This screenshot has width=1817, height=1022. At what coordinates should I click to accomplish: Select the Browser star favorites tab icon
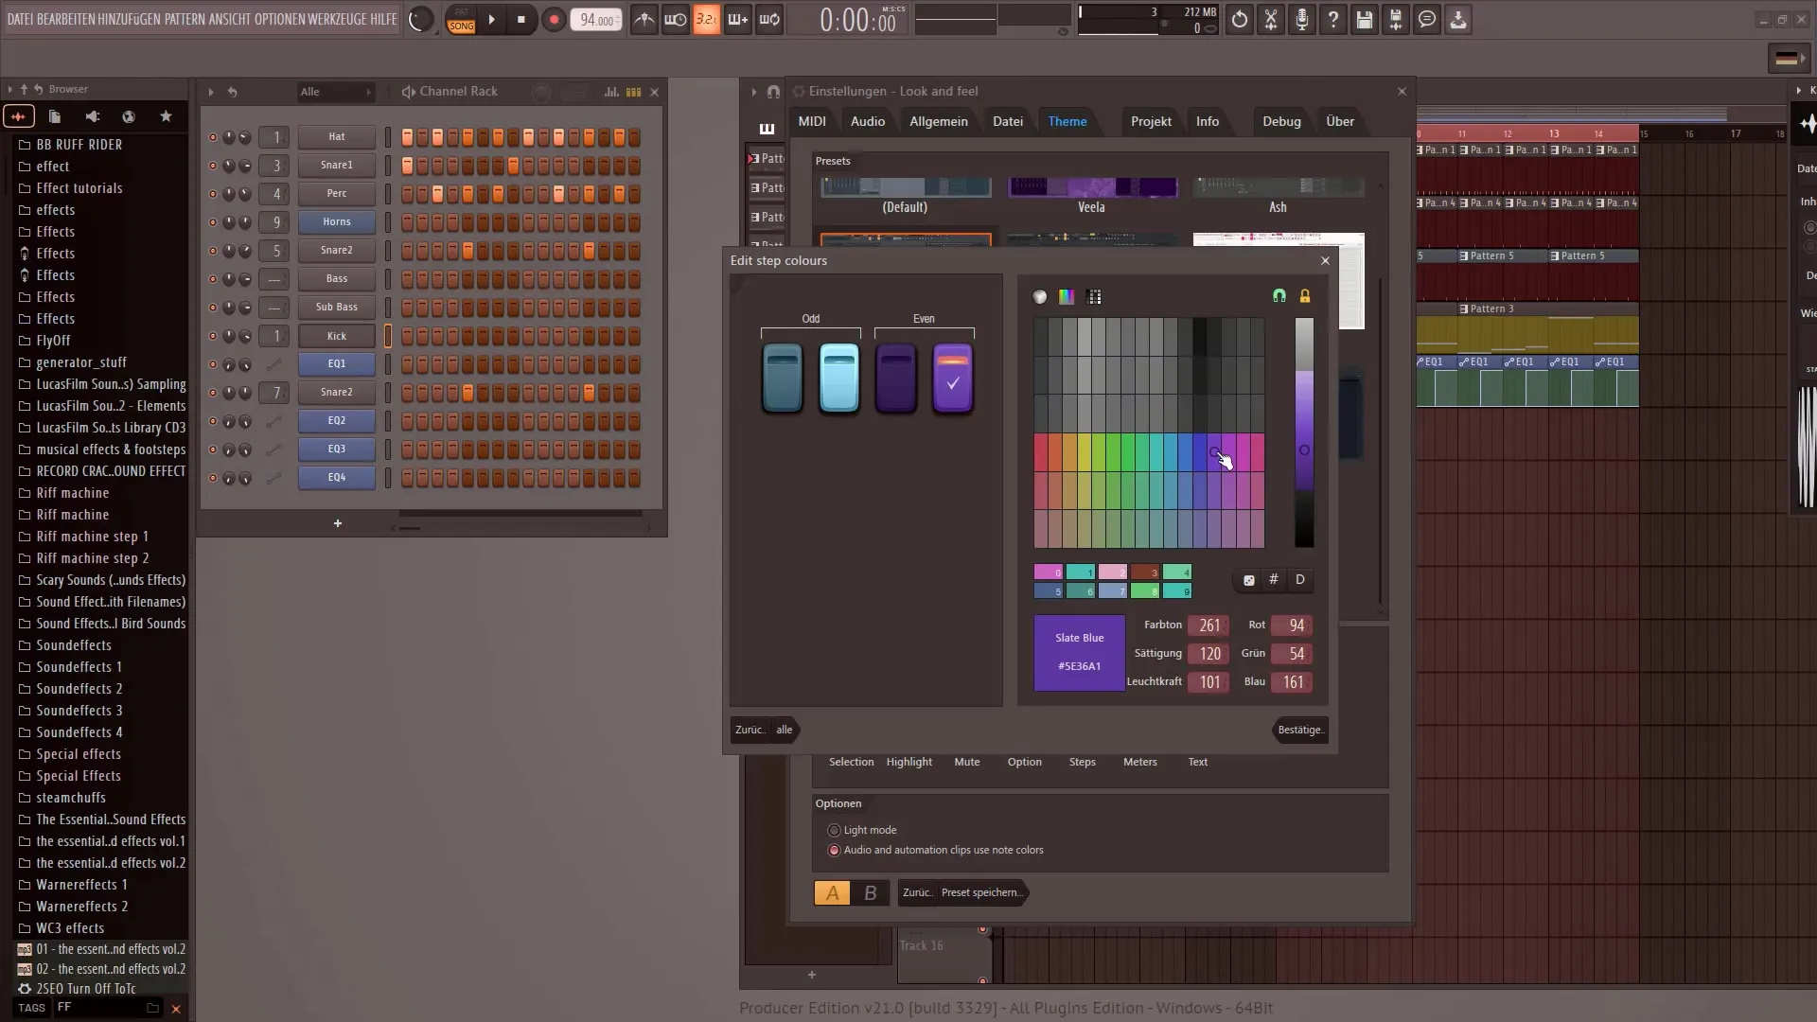(166, 116)
